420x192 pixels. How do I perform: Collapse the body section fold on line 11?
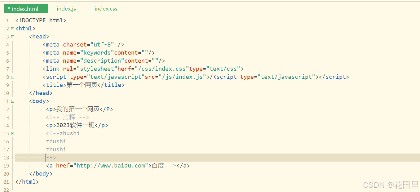click(x=12, y=101)
